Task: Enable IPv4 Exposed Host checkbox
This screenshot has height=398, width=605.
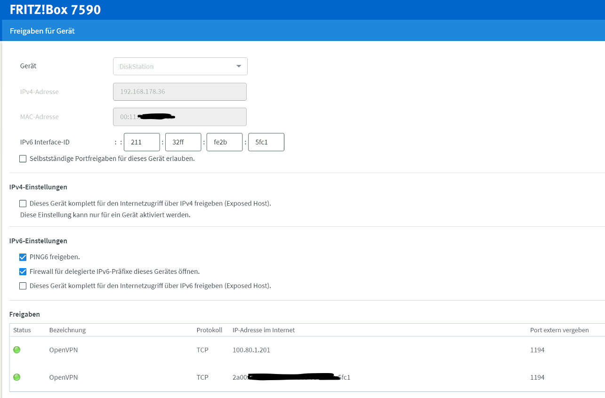Action: point(23,204)
